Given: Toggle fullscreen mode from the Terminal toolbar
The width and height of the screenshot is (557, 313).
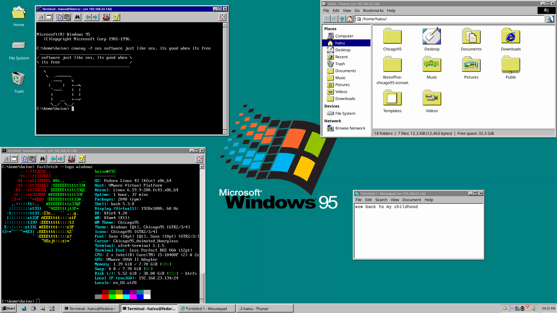Looking at the screenshot, I should point(222,17).
